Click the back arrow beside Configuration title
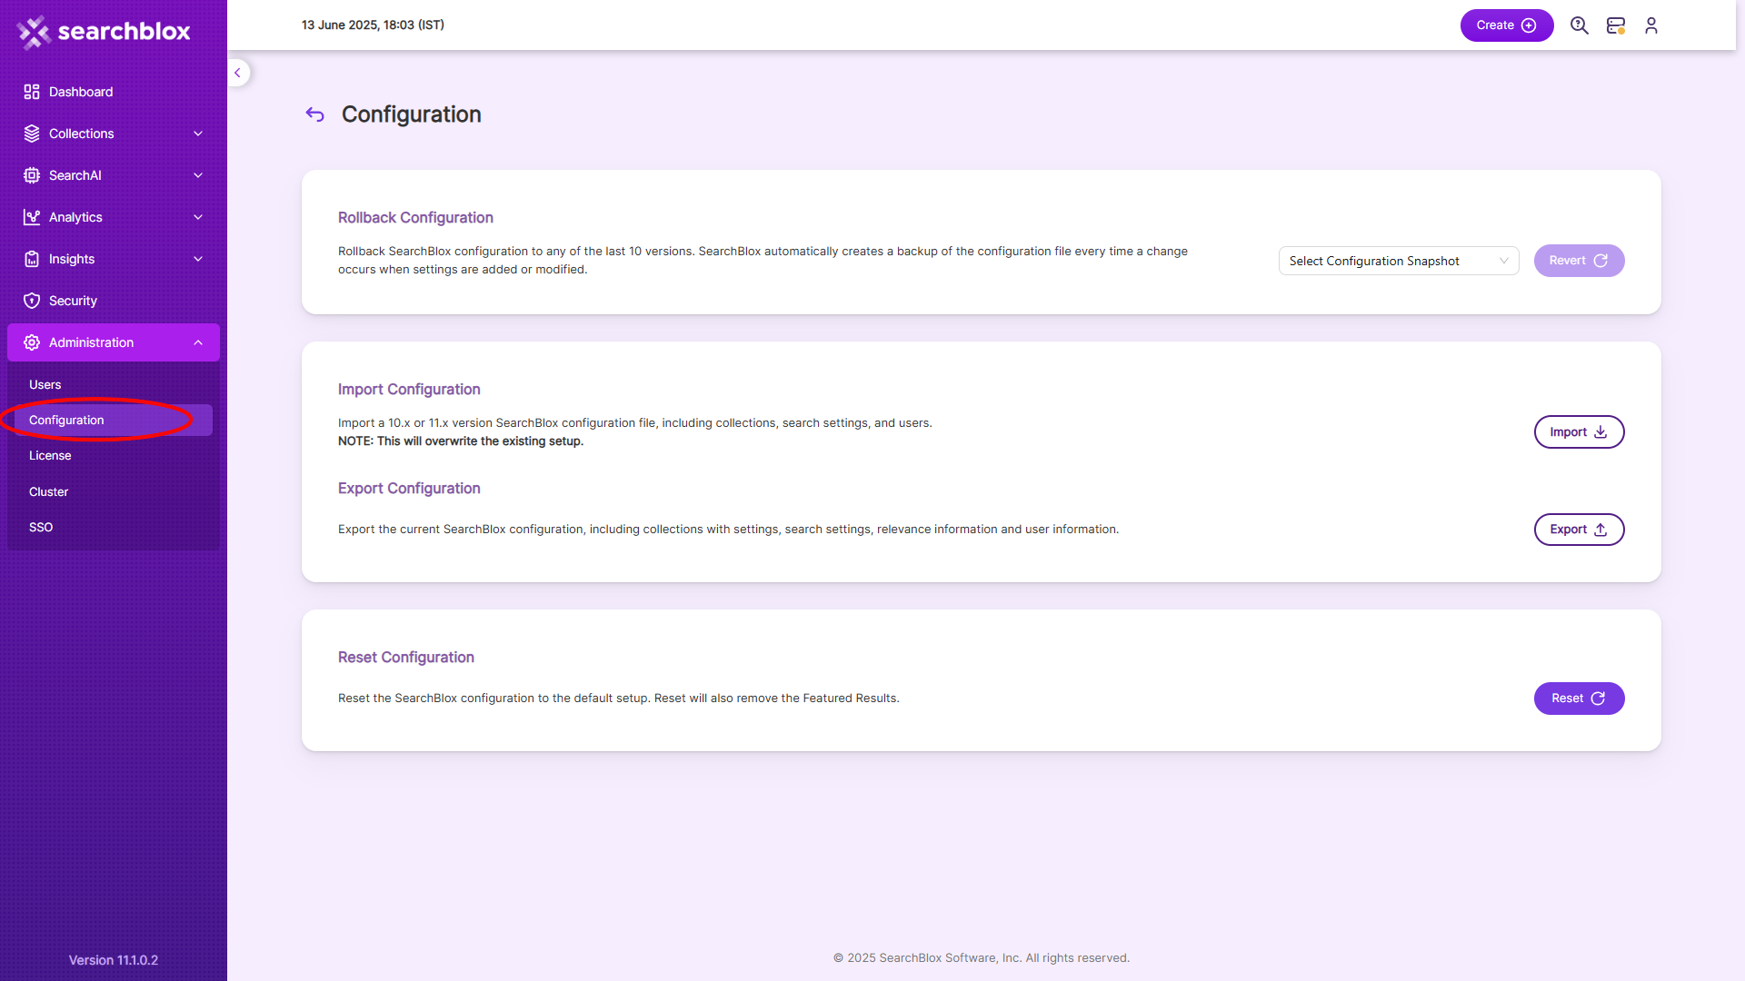This screenshot has height=981, width=1745. (314, 114)
